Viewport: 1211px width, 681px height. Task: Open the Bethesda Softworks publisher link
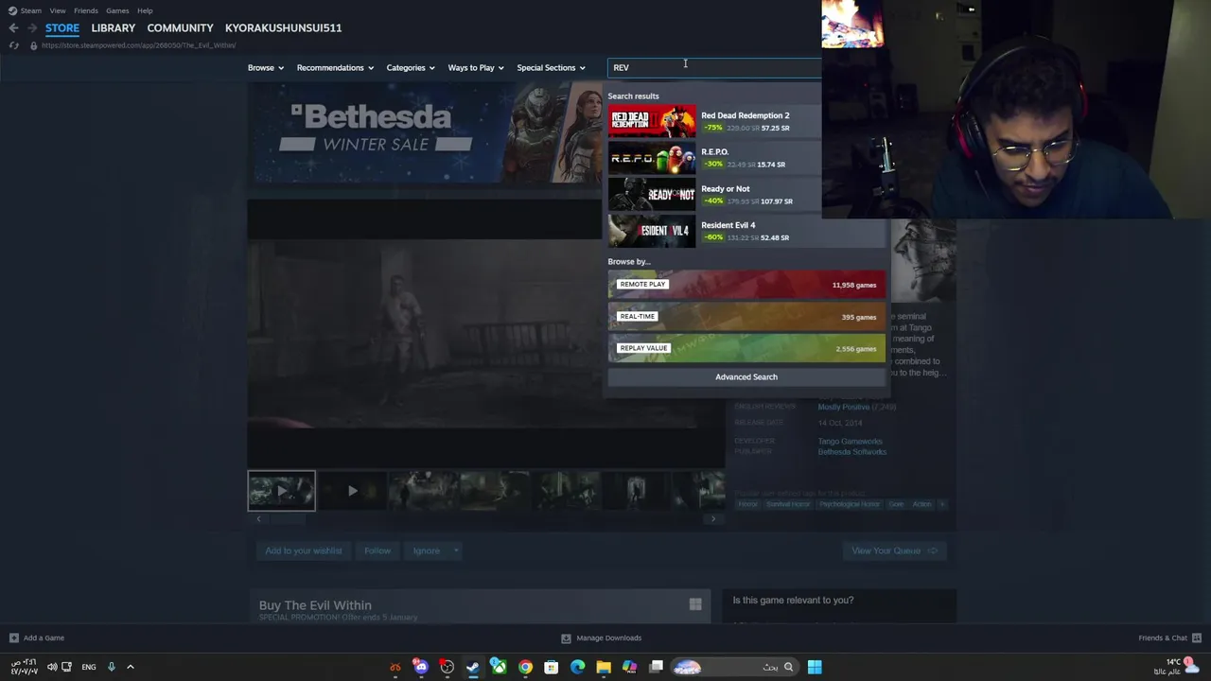click(x=851, y=452)
